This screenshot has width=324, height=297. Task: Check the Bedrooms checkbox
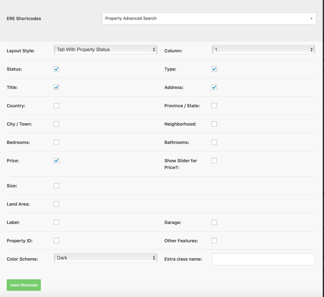coord(56,142)
